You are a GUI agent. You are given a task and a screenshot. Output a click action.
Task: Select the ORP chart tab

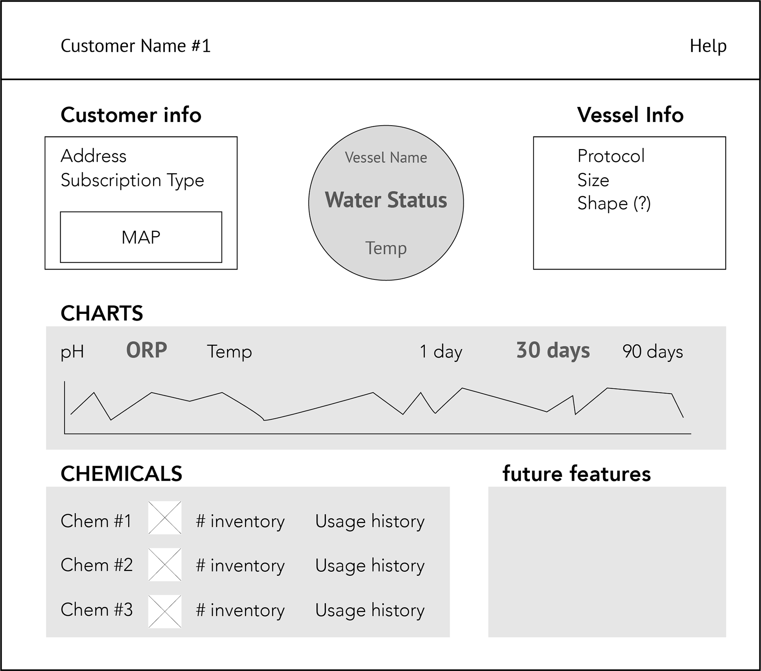tap(147, 350)
